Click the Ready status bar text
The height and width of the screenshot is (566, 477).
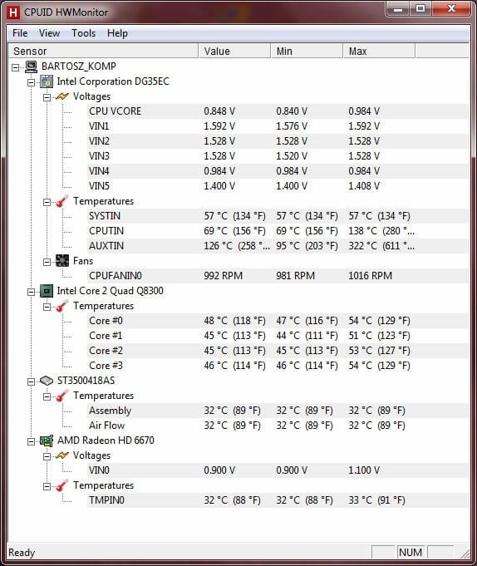click(x=22, y=553)
